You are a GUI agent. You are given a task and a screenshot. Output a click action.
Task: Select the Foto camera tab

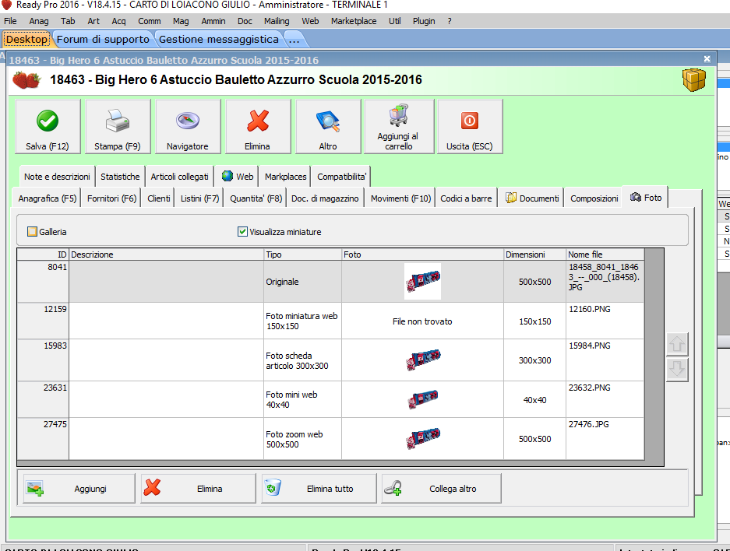pyautogui.click(x=646, y=198)
